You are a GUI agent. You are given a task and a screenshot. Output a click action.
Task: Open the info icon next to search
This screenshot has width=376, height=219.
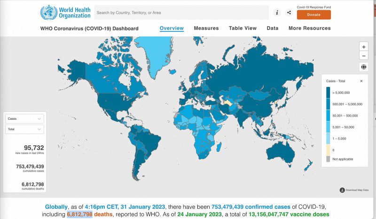click(277, 13)
